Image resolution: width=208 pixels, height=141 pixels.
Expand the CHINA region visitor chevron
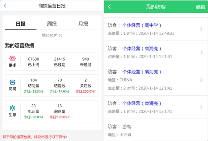(x=201, y=80)
